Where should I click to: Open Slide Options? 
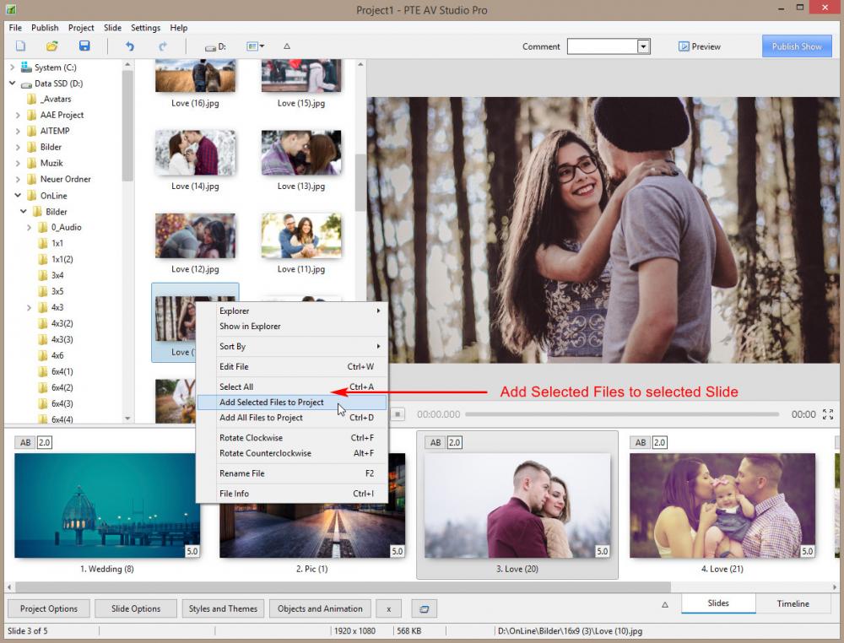point(135,608)
